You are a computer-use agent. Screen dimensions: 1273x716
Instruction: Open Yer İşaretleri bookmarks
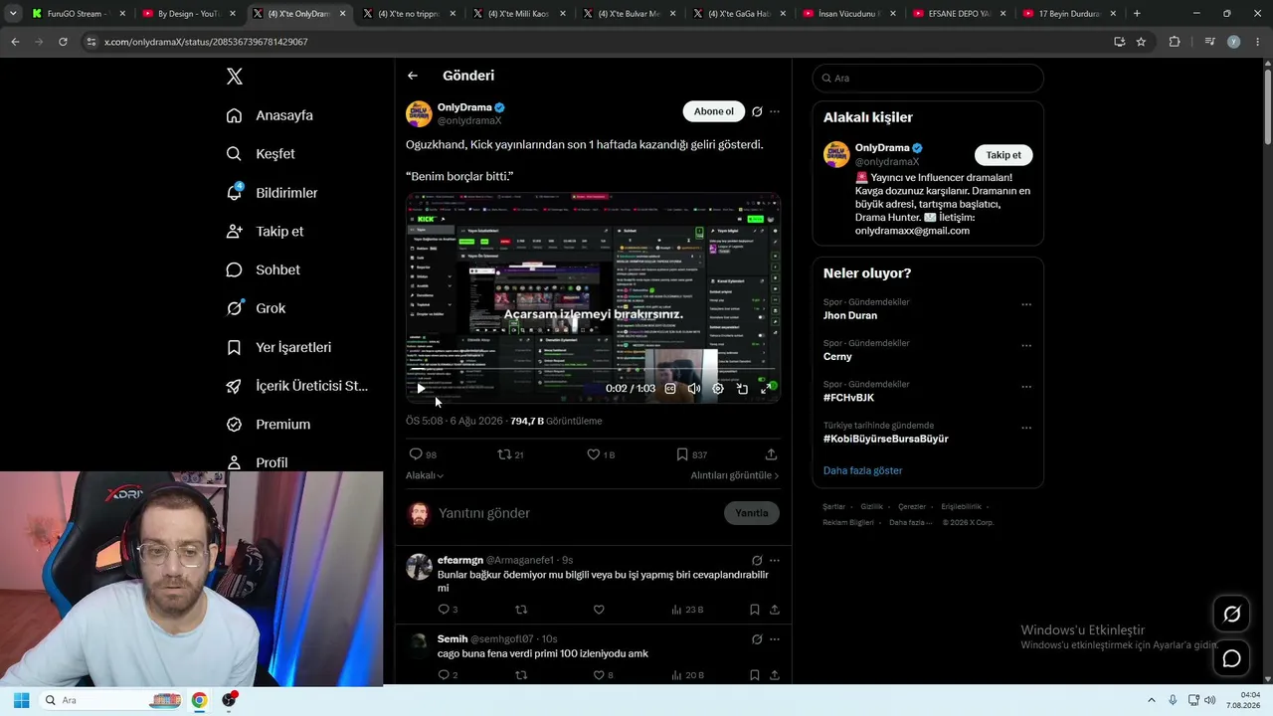(278, 347)
